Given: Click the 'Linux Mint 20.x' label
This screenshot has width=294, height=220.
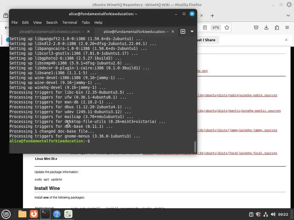Looking at the screenshot, I should tap(46, 159).
